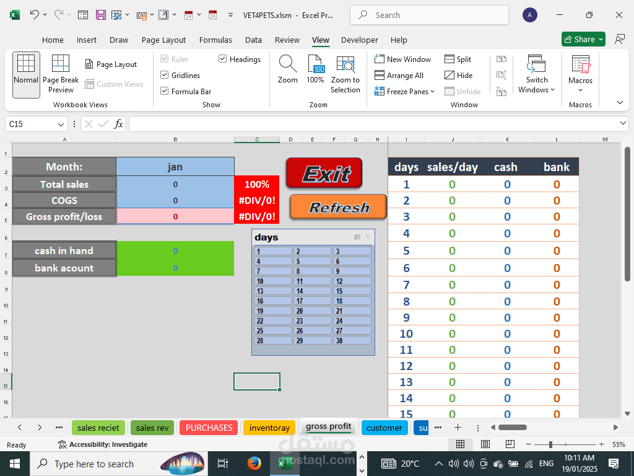Open the Zoom magnifier dialog

tap(287, 69)
